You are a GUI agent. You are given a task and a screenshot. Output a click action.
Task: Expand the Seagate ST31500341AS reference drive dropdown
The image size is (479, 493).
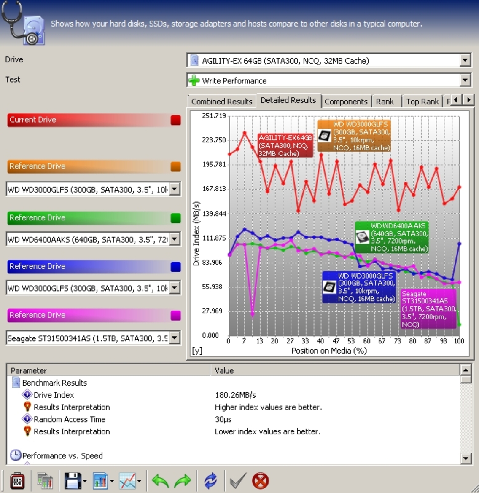174,338
